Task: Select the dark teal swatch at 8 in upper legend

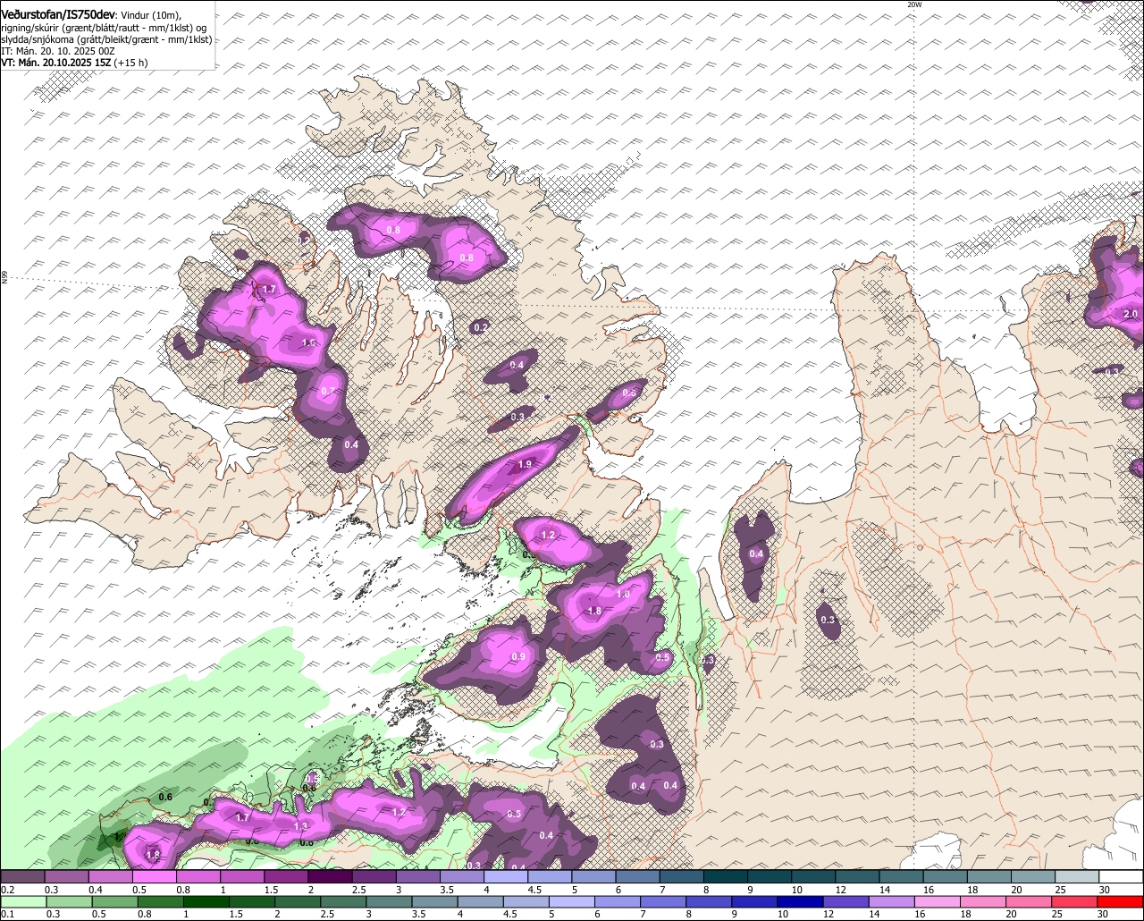Action: 726,876
